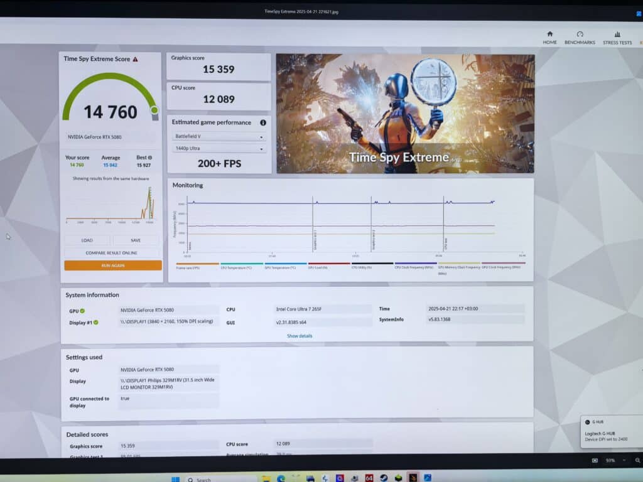Viewport: 643px width, 482px height.
Task: Click the Time Spy Extreme banner image
Action: [405, 114]
